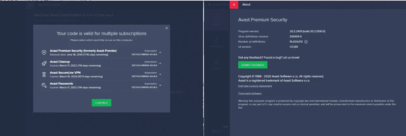Close the multiple subscriptions dialog

click(167, 28)
